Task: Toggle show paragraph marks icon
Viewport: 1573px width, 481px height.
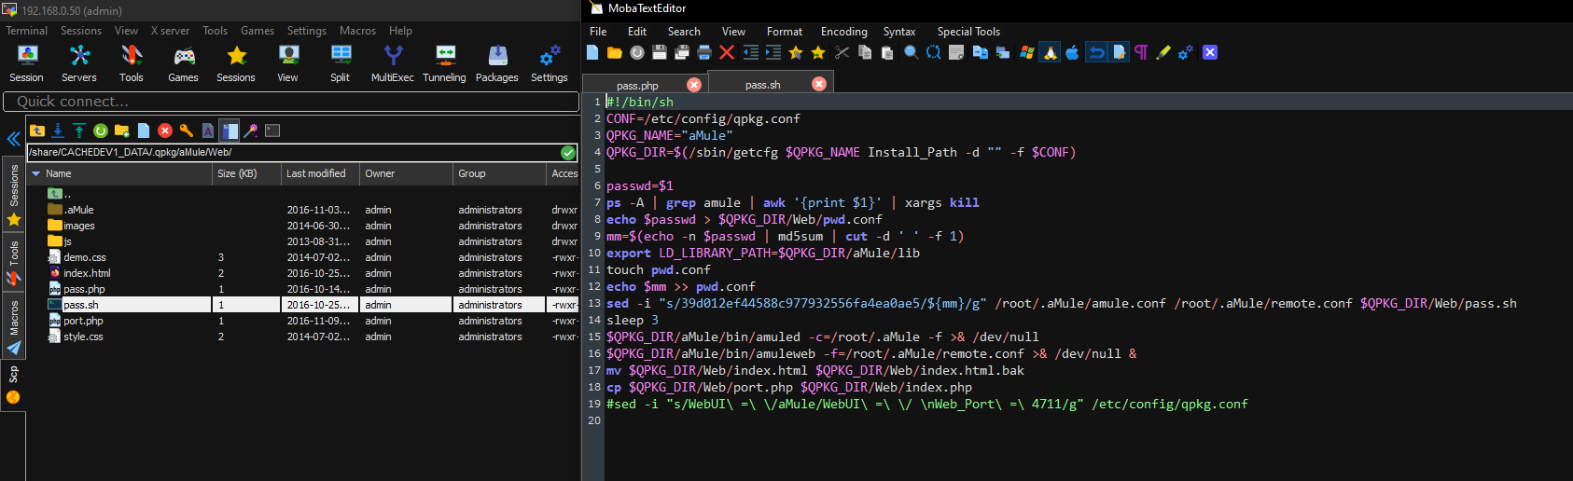Action: 1140,53
